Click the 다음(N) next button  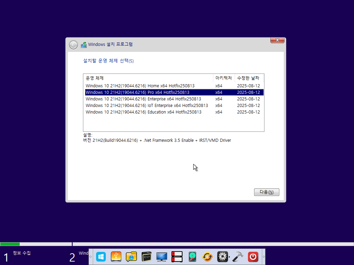pos(267,192)
